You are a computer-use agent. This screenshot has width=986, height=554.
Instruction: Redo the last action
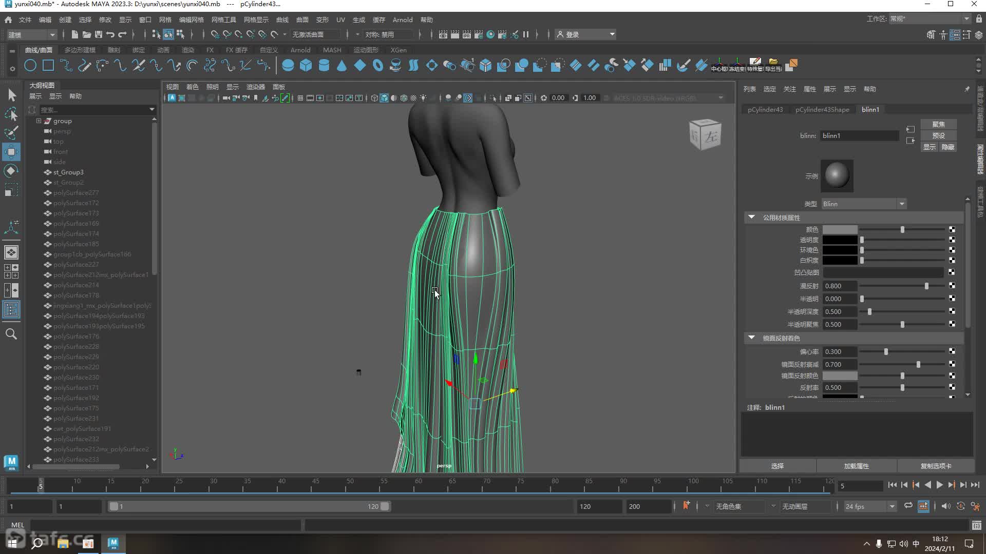[122, 34]
